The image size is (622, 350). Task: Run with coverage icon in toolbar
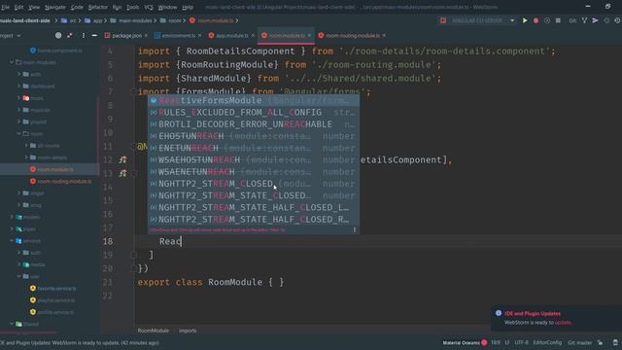pyautogui.click(x=547, y=20)
